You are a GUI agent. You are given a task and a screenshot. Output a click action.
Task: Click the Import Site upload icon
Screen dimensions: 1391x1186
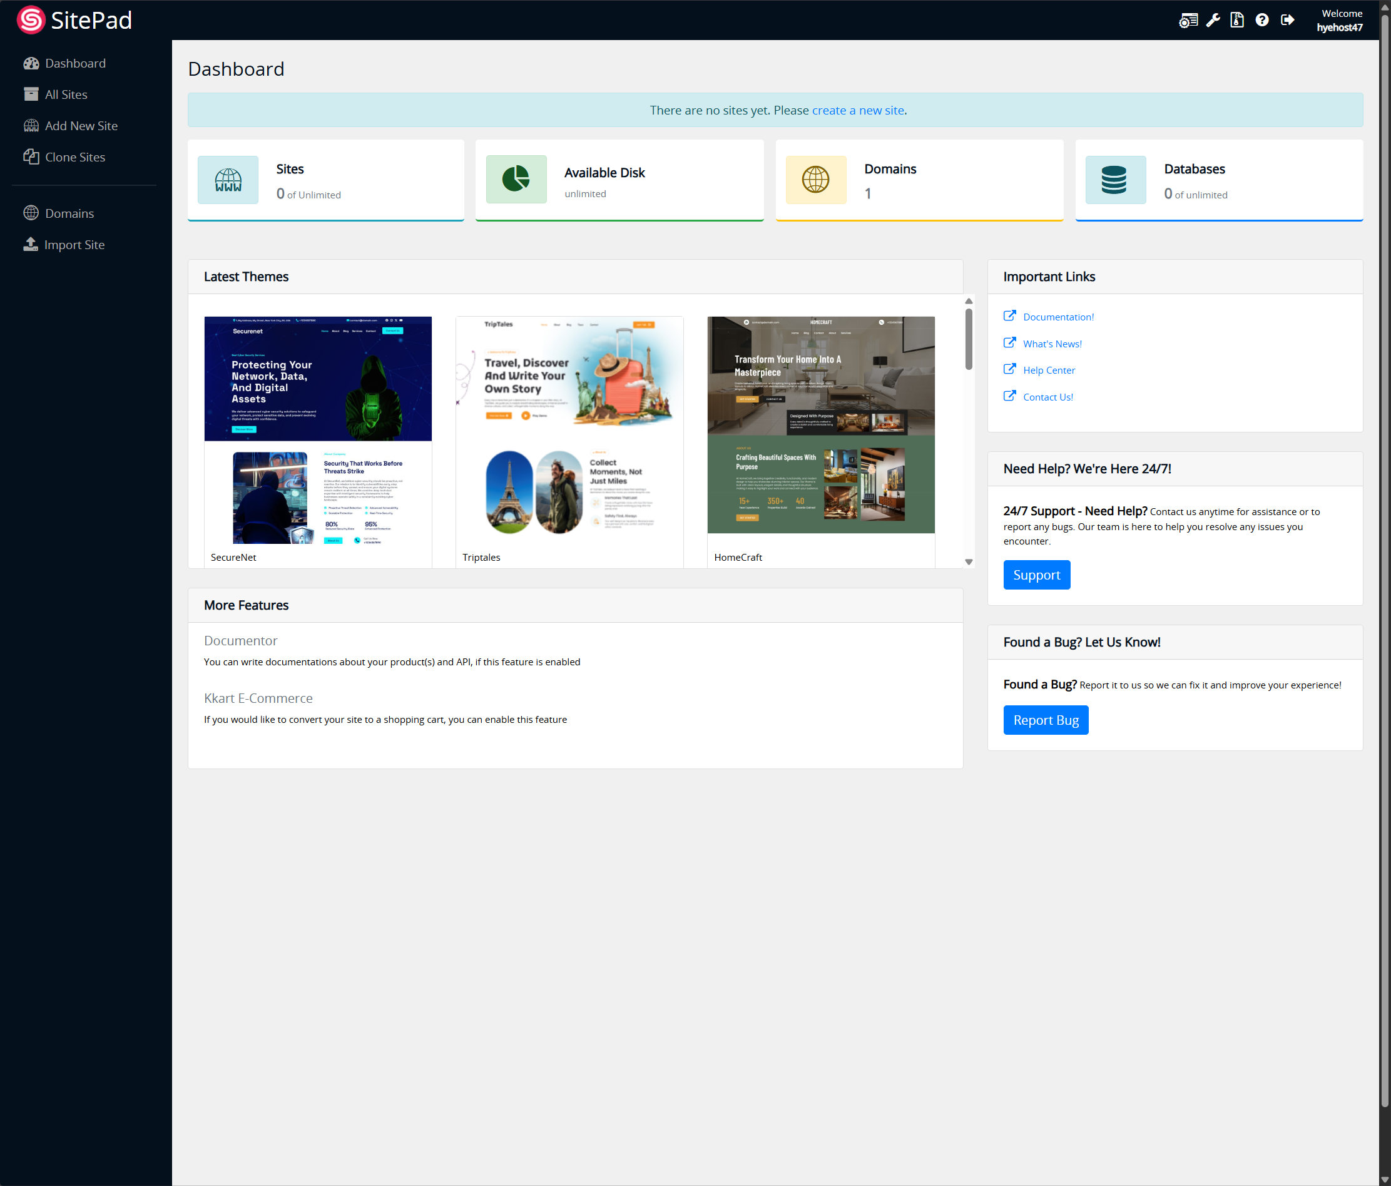pyautogui.click(x=31, y=245)
